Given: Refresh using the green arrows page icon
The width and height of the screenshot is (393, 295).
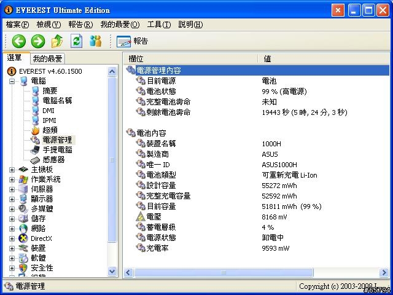Looking at the screenshot, I should [76, 41].
